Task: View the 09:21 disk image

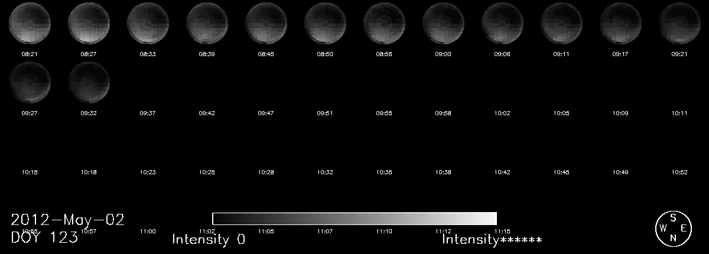Action: click(679, 24)
